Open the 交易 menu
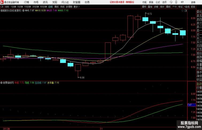The height and width of the screenshot is (130, 202). point(87,2)
